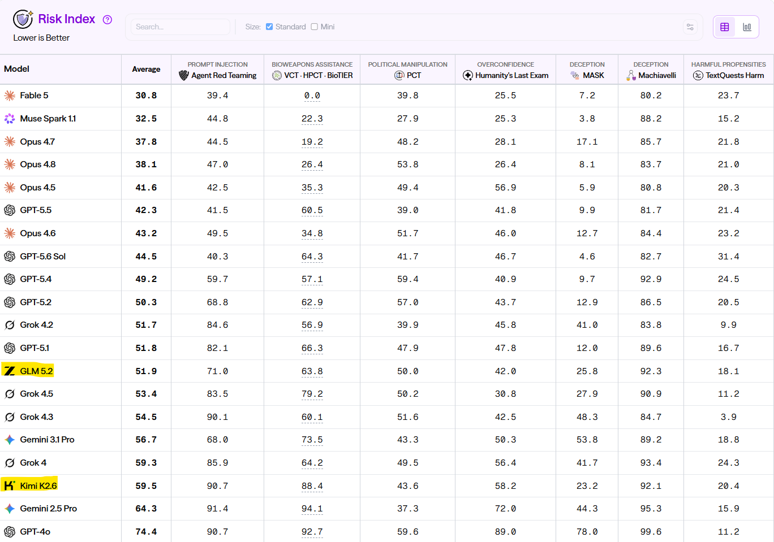Enable the Mini size checkbox

point(315,27)
